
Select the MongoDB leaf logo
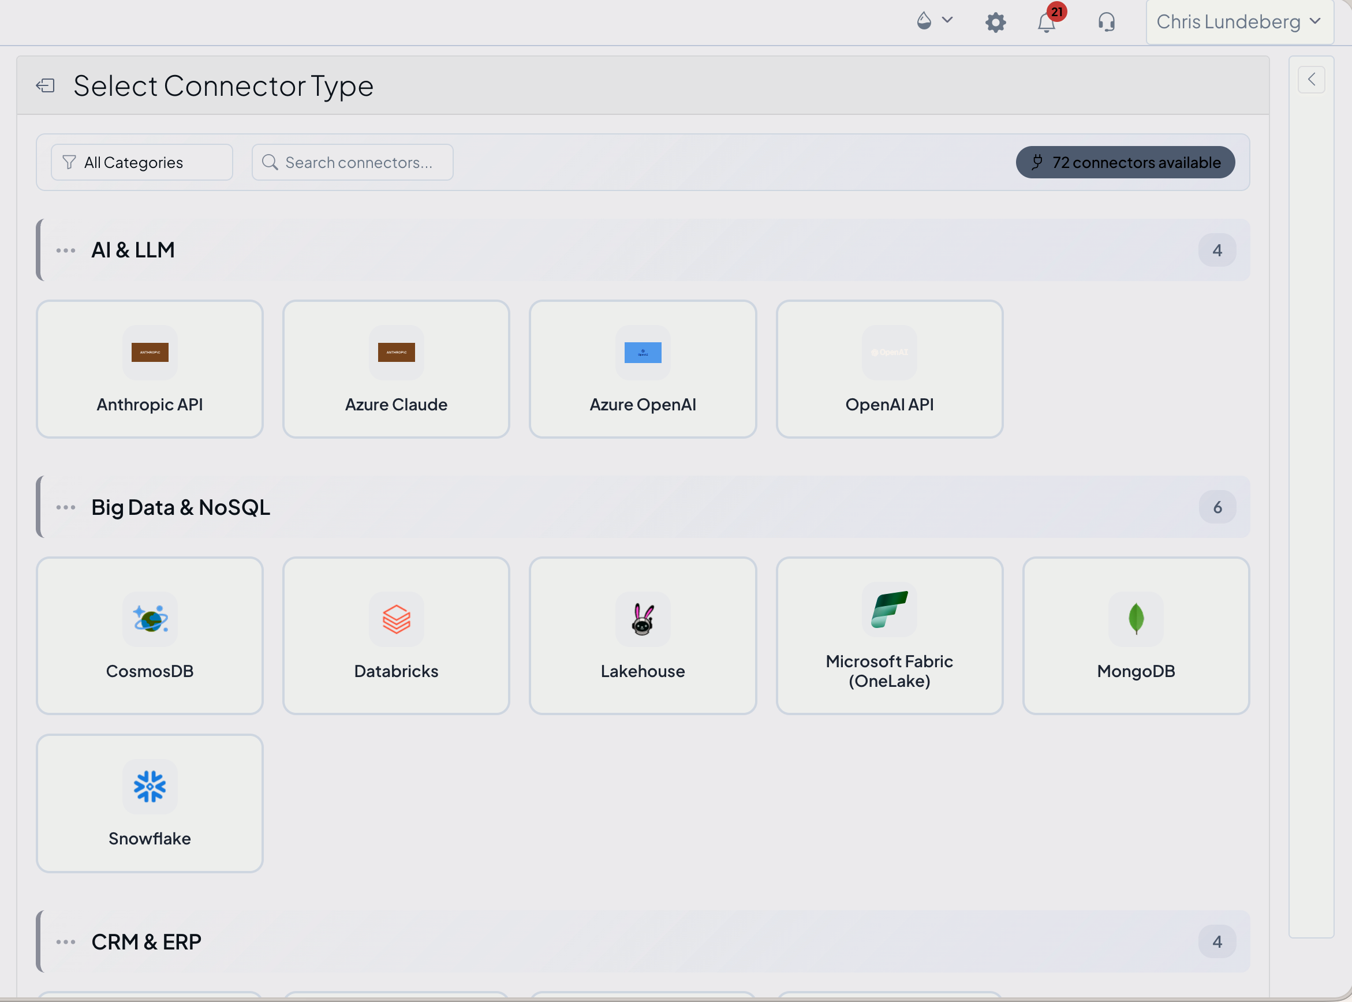[x=1136, y=619]
